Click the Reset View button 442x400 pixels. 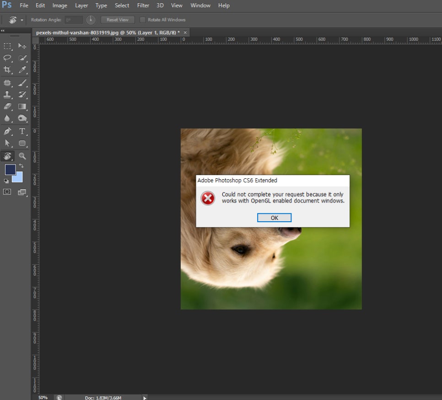(118, 20)
